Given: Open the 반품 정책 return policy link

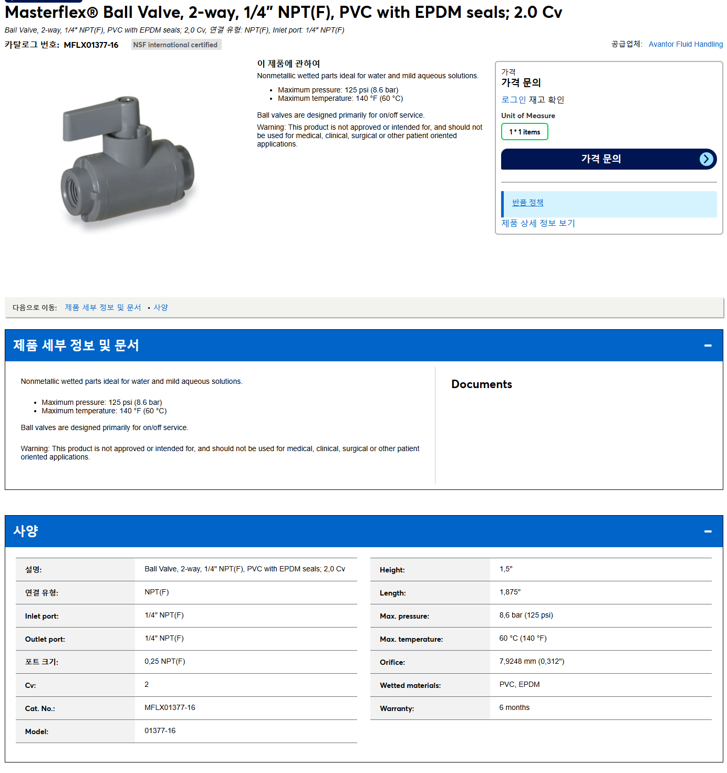Looking at the screenshot, I should click(527, 203).
